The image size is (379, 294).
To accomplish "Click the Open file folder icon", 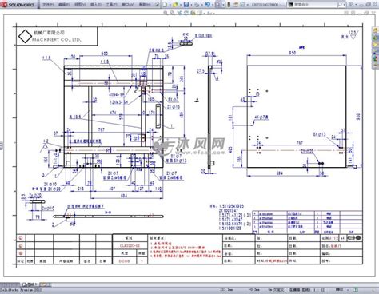I will (175, 5).
